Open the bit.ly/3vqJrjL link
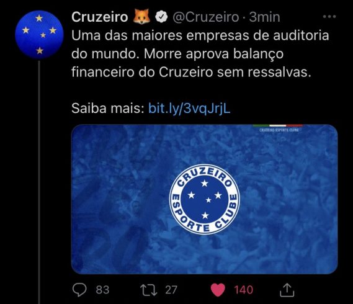Image resolution: width=353 pixels, height=304 pixels. click(x=189, y=109)
